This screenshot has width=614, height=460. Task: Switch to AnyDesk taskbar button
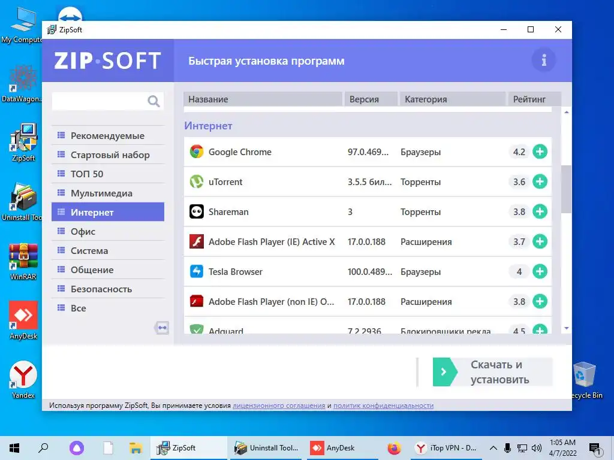click(x=341, y=448)
